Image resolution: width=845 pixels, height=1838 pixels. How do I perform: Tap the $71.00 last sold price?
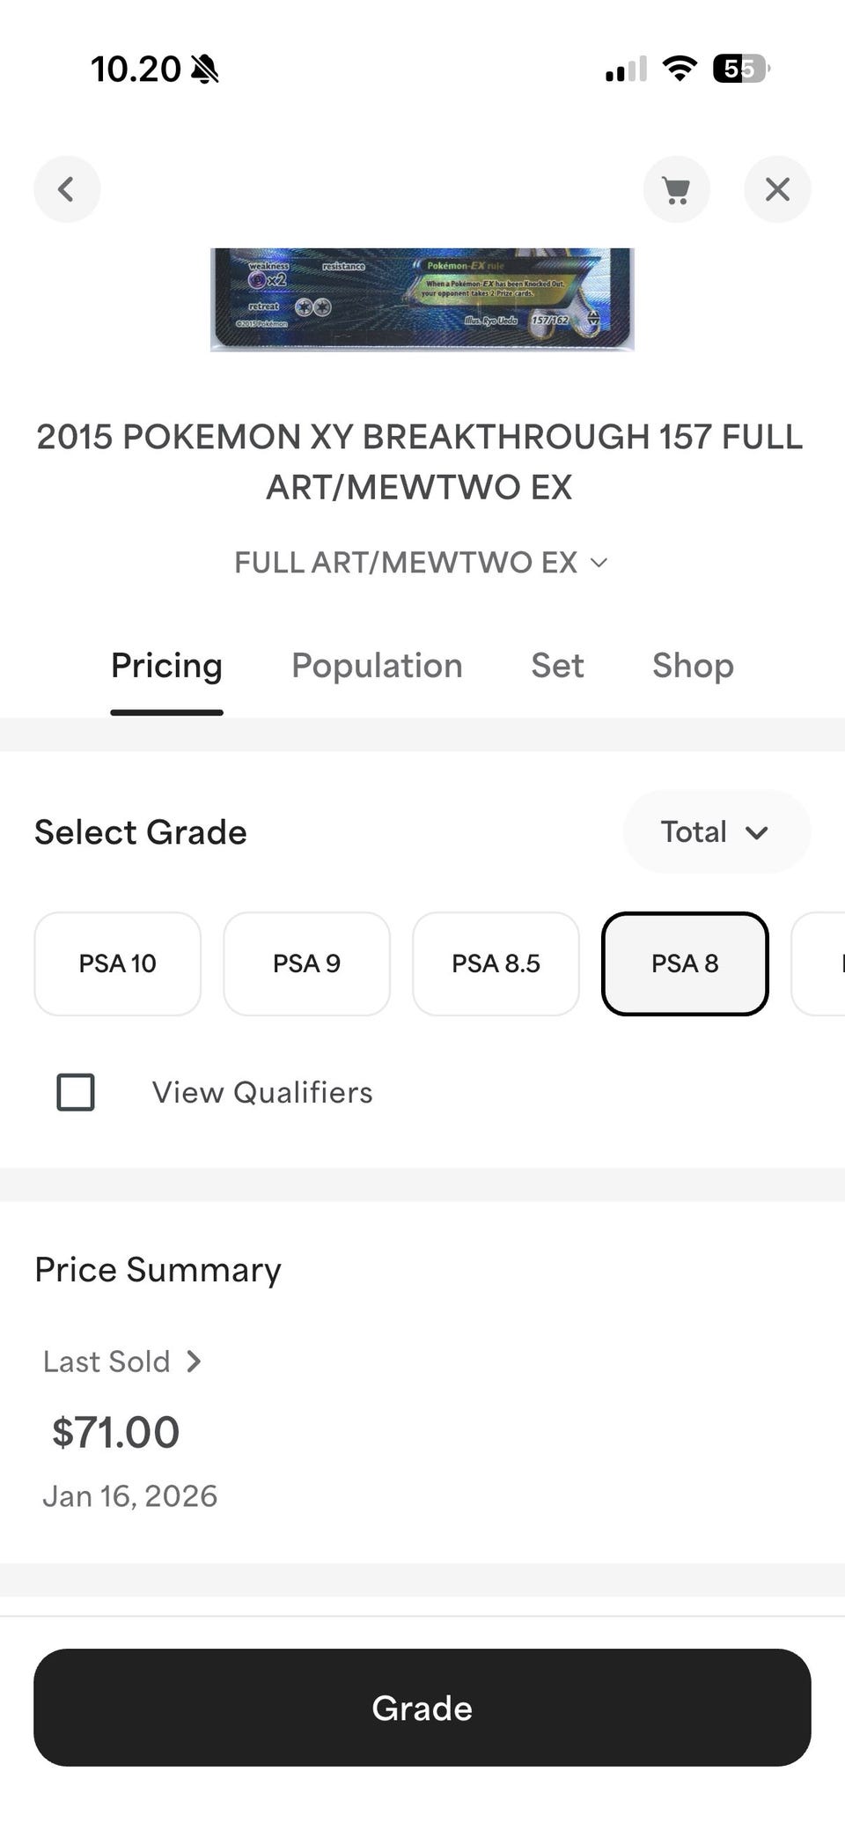pyautogui.click(x=115, y=1432)
